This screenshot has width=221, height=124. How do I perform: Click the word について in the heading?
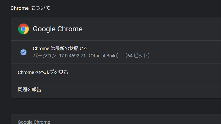(x=40, y=8)
